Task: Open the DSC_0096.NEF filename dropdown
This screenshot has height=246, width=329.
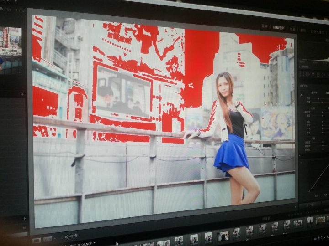Action: [95, 243]
